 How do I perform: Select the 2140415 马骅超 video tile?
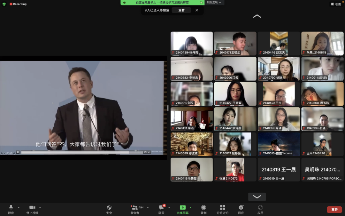click(192, 170)
